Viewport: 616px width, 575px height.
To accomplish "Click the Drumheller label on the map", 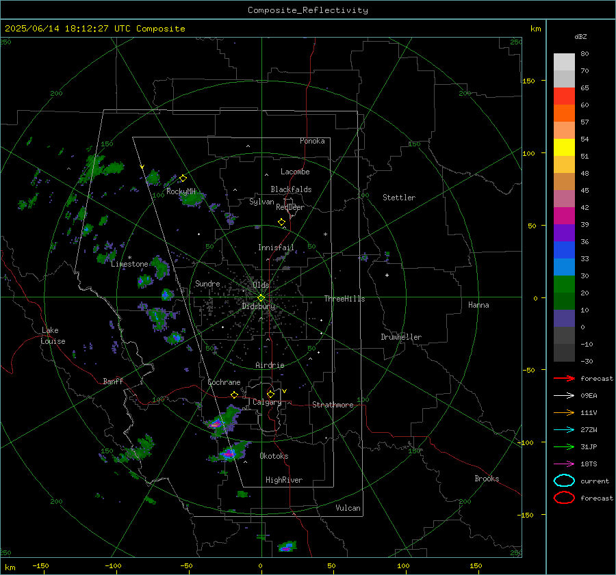I will [x=401, y=337].
